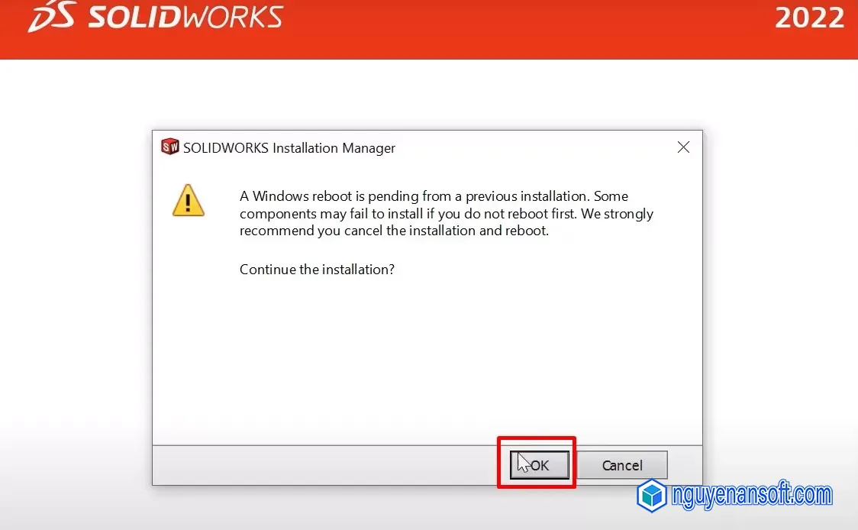Dismiss the dialog using the X button
The width and height of the screenshot is (858, 530).
point(683,147)
